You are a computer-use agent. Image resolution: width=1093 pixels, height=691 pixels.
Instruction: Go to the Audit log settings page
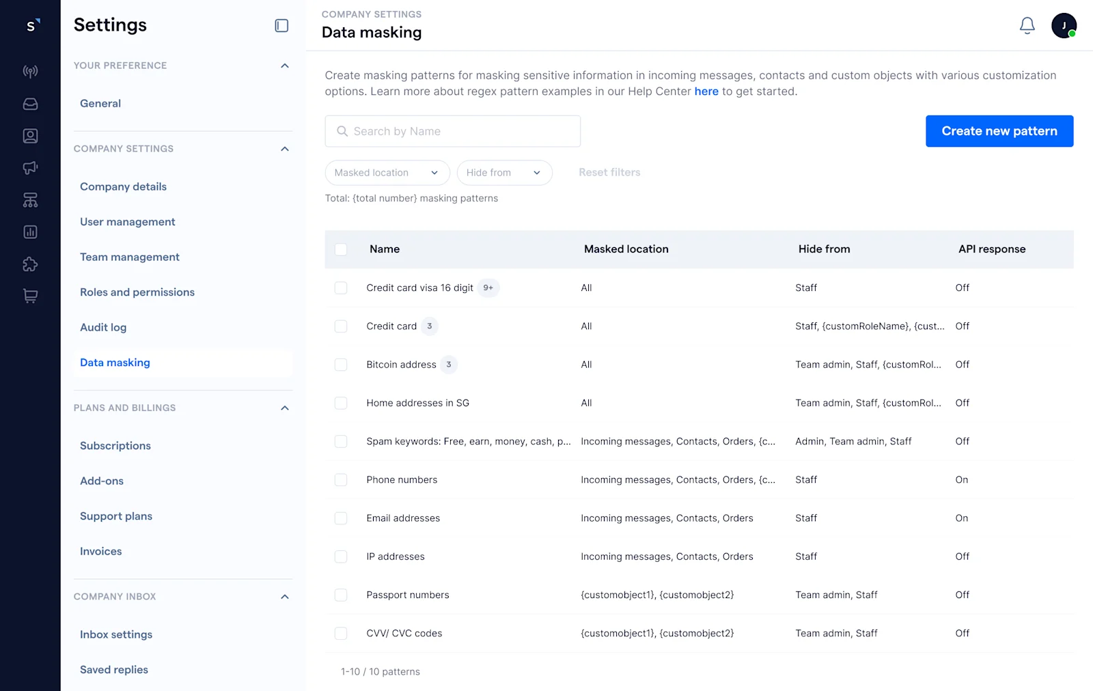[103, 327]
